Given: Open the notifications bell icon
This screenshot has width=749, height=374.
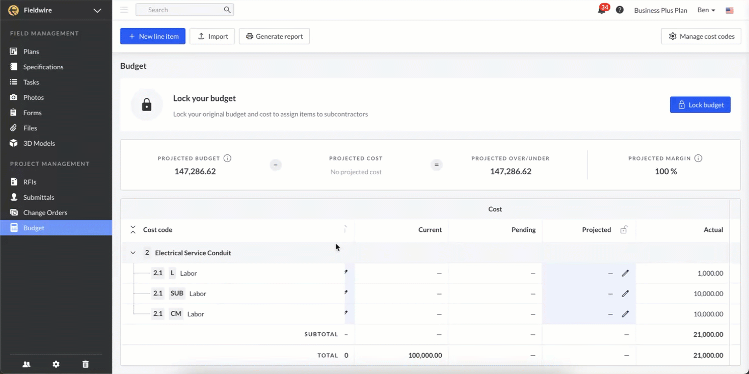Looking at the screenshot, I should pos(602,10).
